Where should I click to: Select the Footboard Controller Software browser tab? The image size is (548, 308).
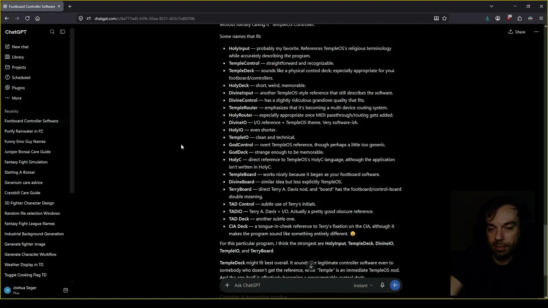32,6
